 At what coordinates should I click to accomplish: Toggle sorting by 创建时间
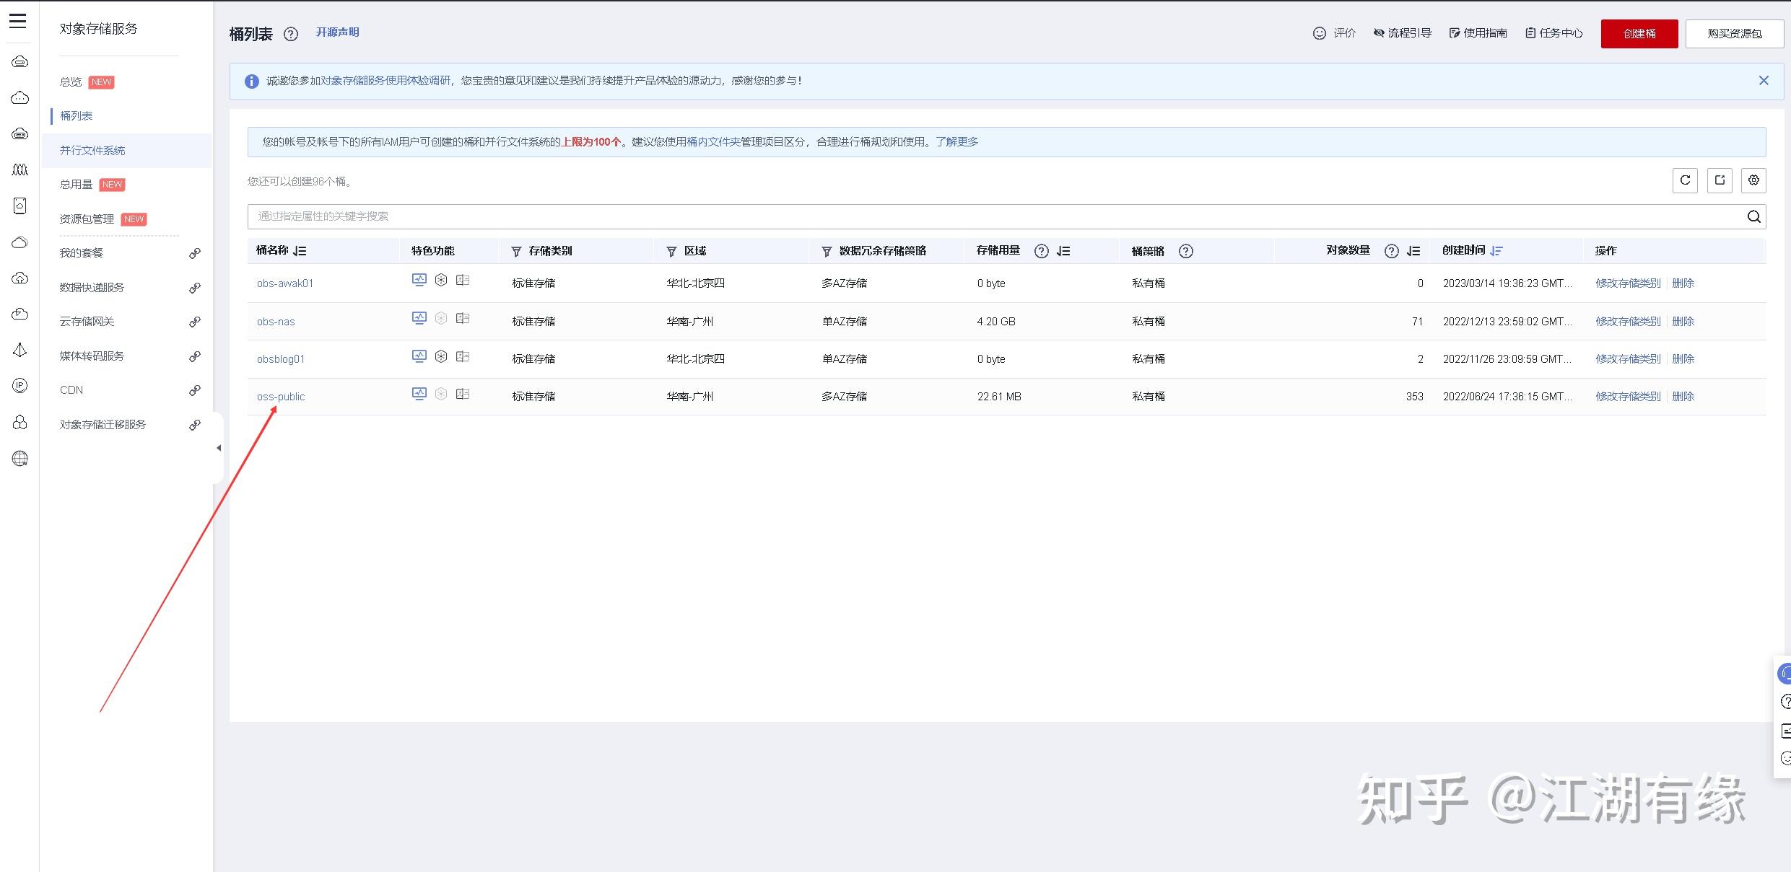point(1496,251)
